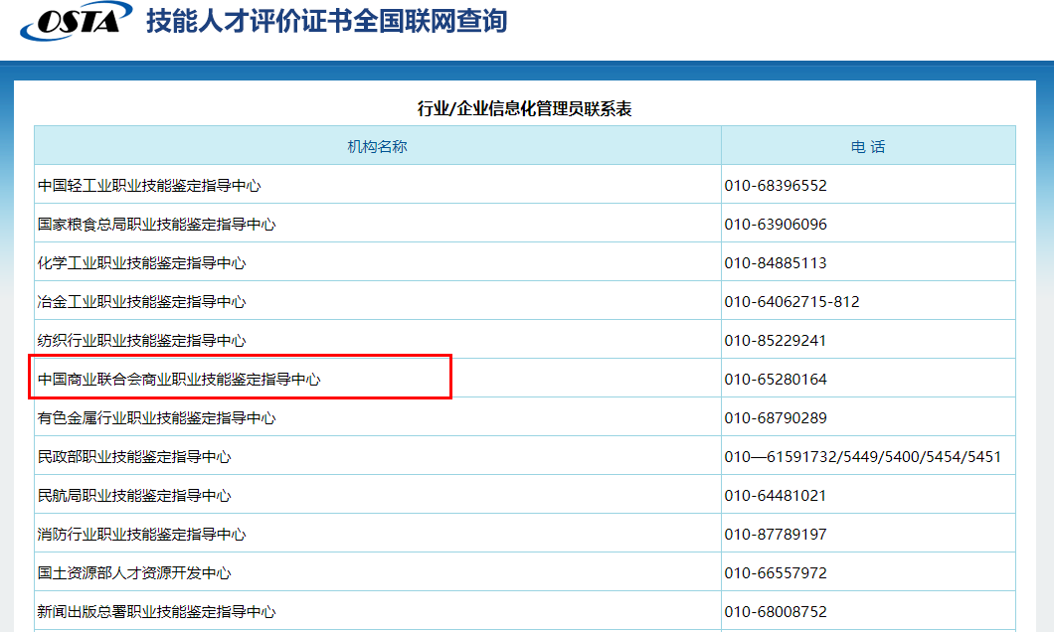Select phone number 010-65280164

776,380
